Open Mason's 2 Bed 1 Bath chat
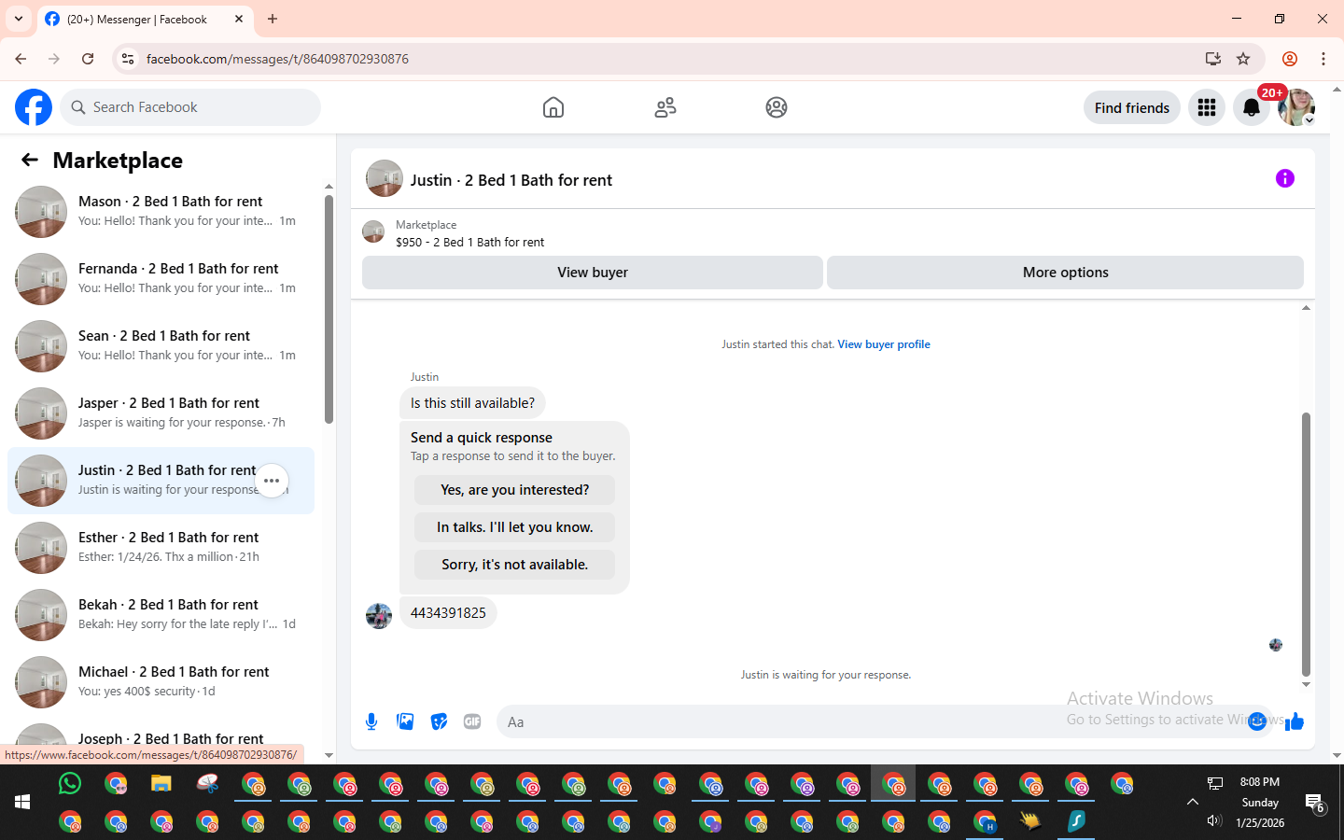Viewport: 1344px width, 840px height. 161,212
